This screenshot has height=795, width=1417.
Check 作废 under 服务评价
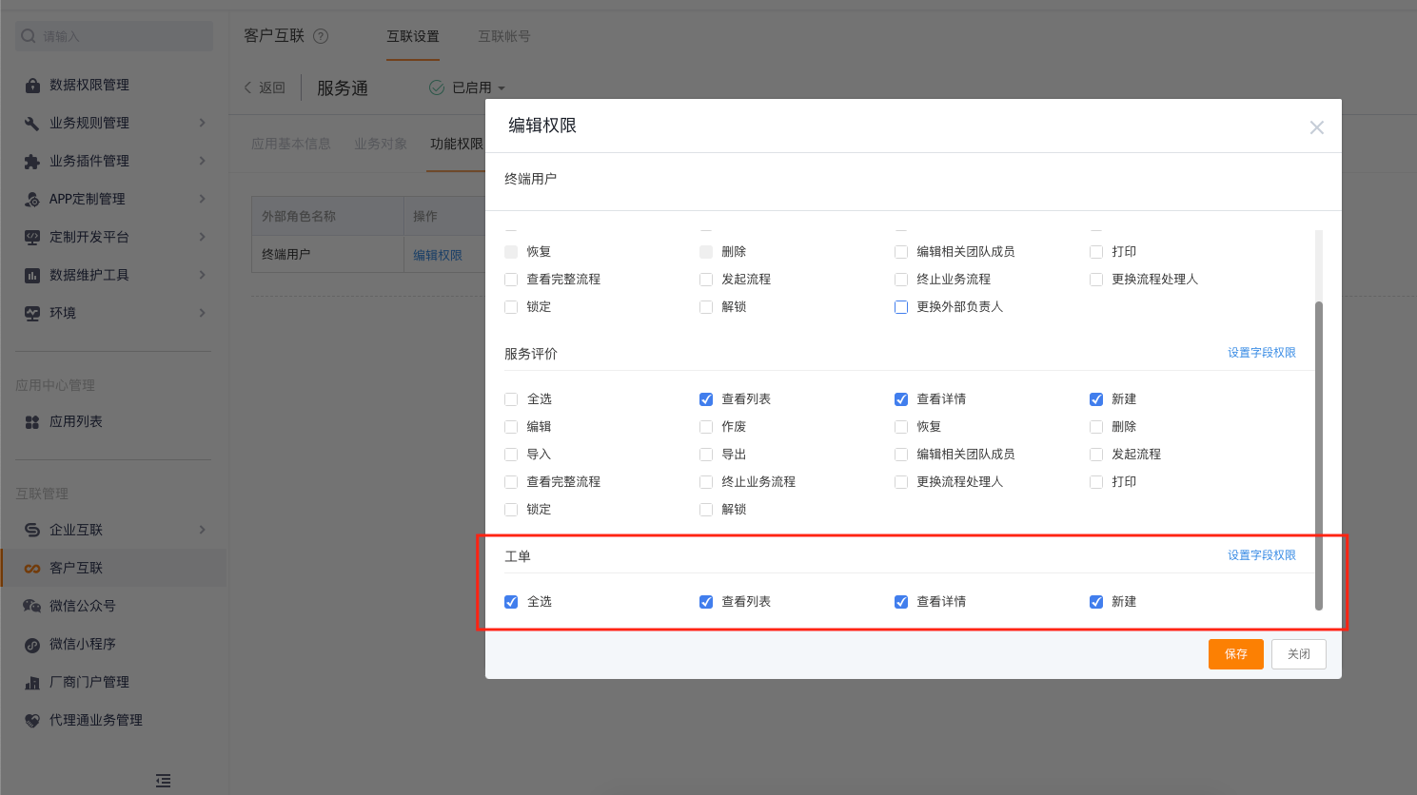click(706, 427)
